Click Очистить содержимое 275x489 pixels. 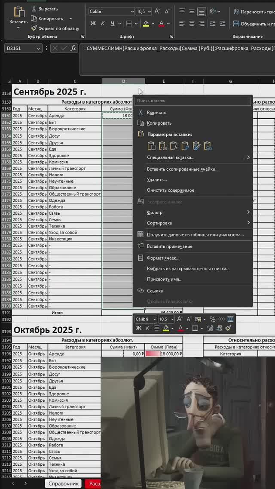click(x=193, y=190)
